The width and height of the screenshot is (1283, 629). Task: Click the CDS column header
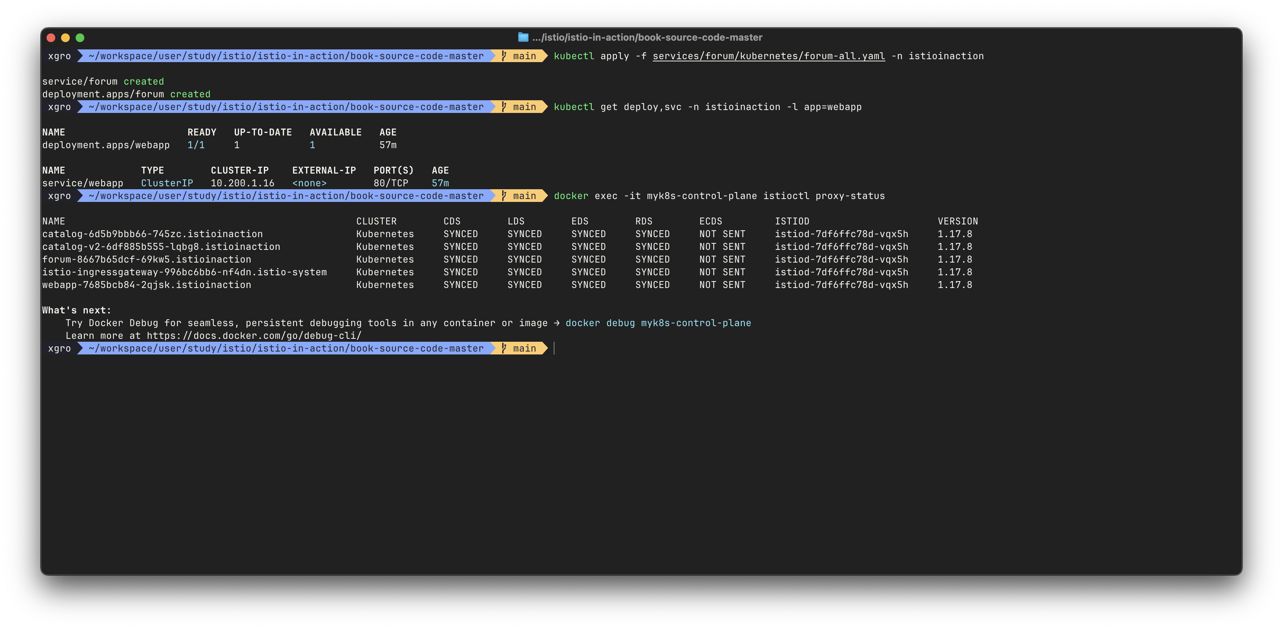click(452, 222)
